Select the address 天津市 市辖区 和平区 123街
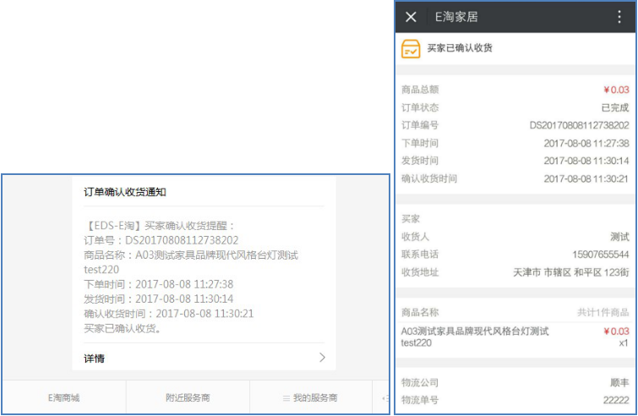Screen dimensions: 638x416 point(571,272)
